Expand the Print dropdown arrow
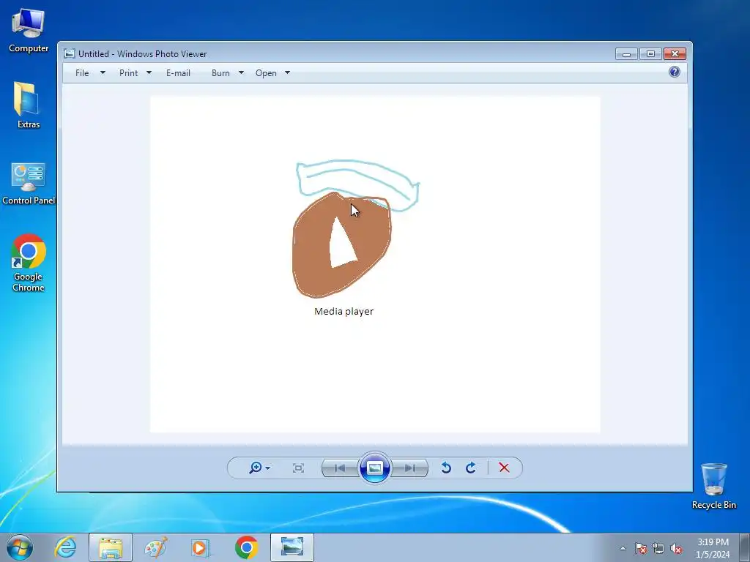The height and width of the screenshot is (562, 750). [149, 72]
